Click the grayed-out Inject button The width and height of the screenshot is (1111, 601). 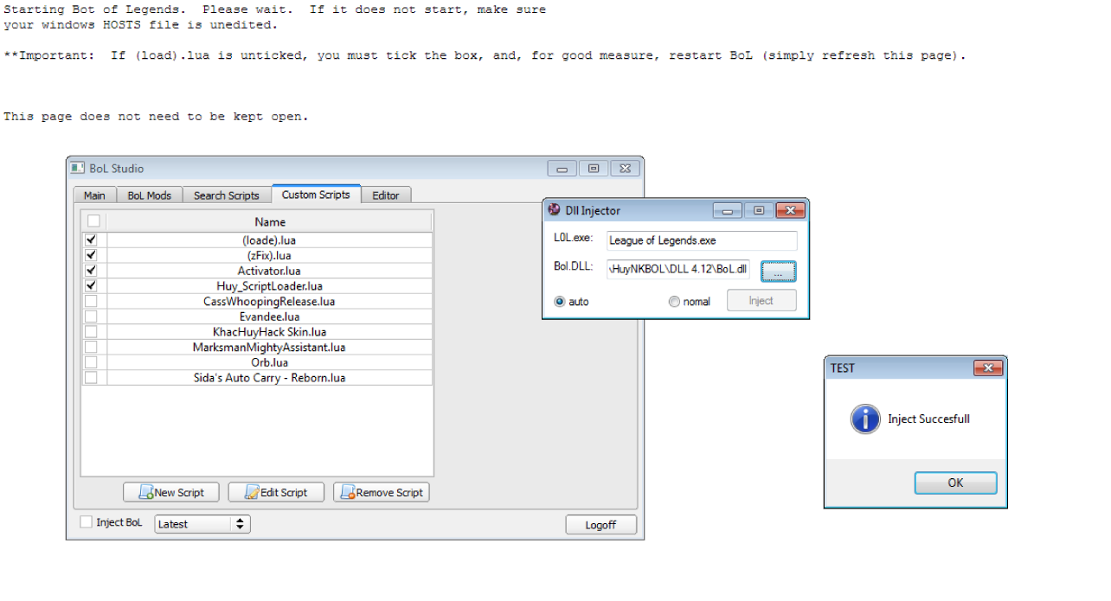point(761,301)
